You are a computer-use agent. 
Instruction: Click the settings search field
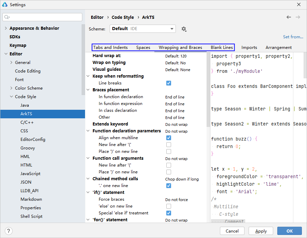pyautogui.click(x=42, y=17)
